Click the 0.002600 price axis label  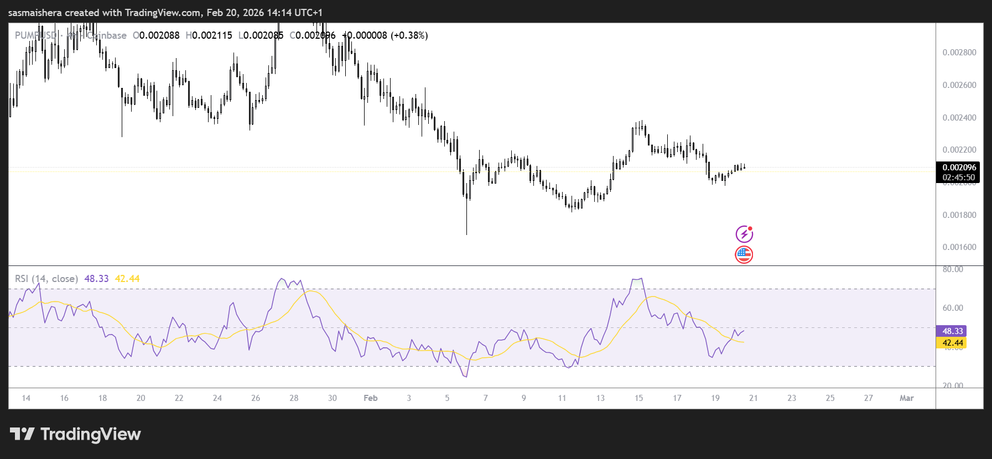959,85
